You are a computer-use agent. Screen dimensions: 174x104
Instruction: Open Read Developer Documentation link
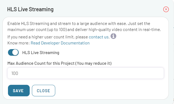(60, 43)
